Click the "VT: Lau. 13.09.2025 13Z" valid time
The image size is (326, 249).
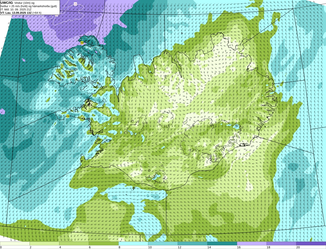[16, 13]
